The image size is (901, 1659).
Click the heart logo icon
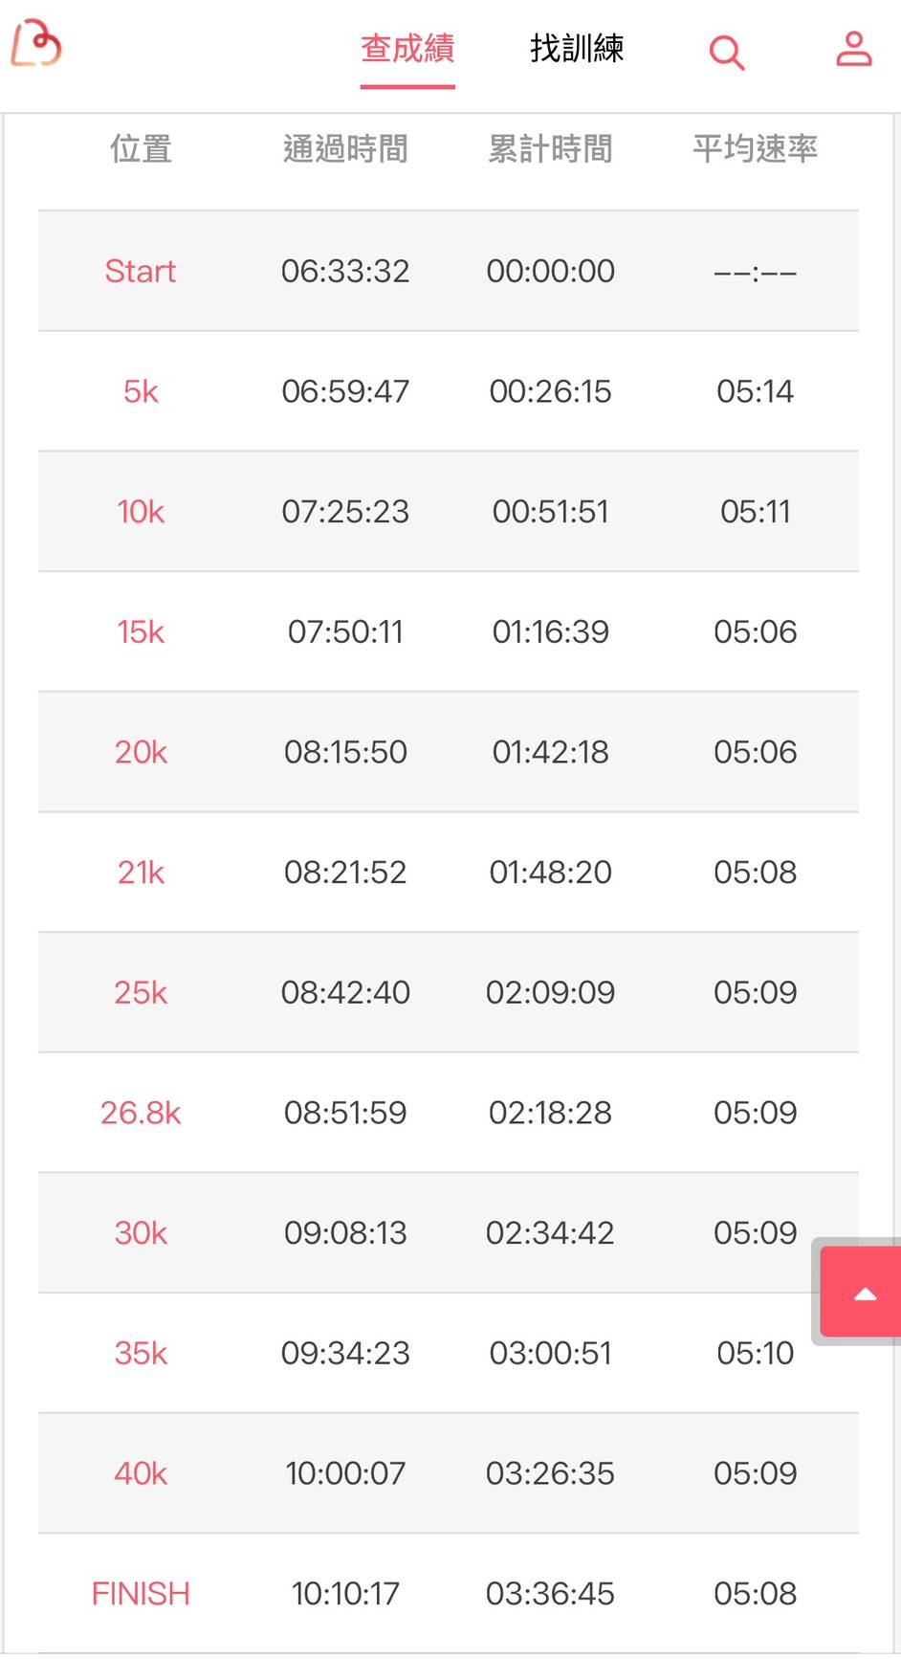coord(36,44)
